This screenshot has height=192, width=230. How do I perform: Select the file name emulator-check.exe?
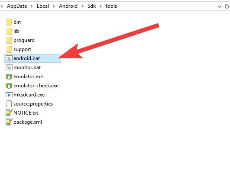(x=36, y=86)
